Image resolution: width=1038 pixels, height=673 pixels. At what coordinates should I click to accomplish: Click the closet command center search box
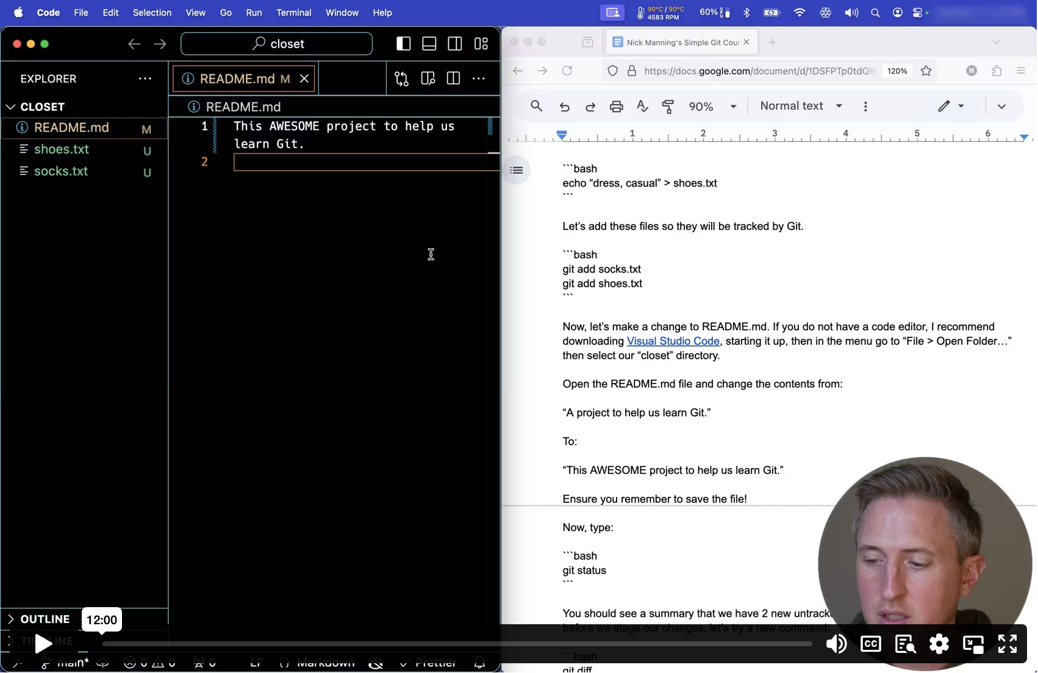pyautogui.click(x=277, y=44)
